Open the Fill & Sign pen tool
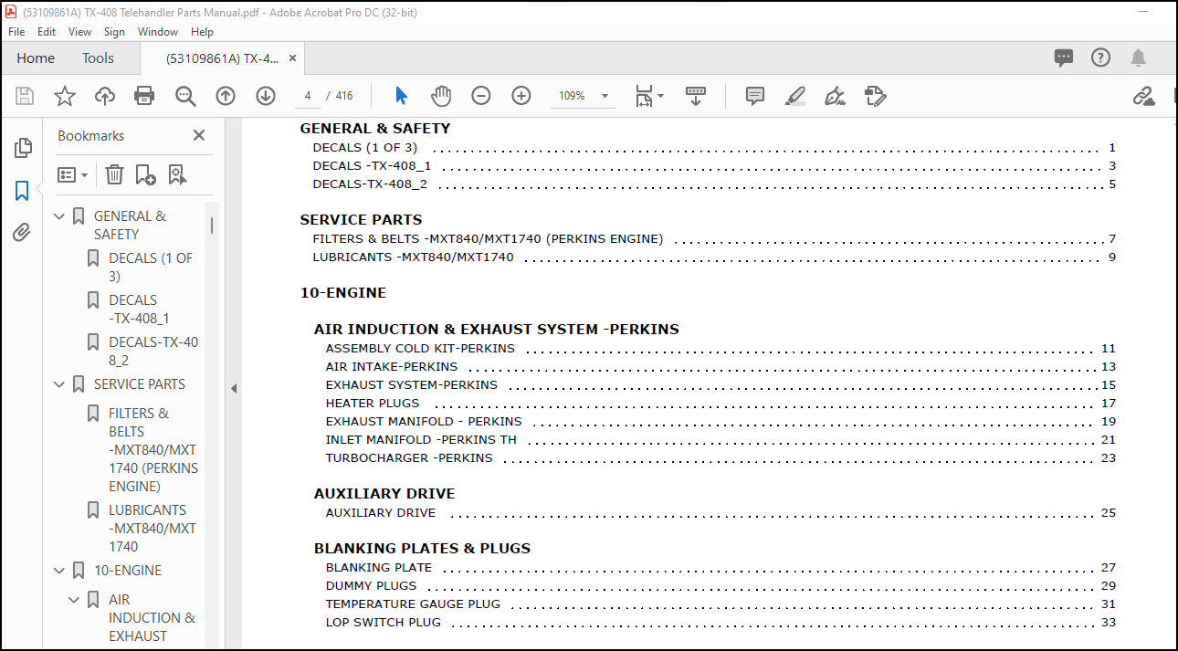The height and width of the screenshot is (651, 1178). 835,96
